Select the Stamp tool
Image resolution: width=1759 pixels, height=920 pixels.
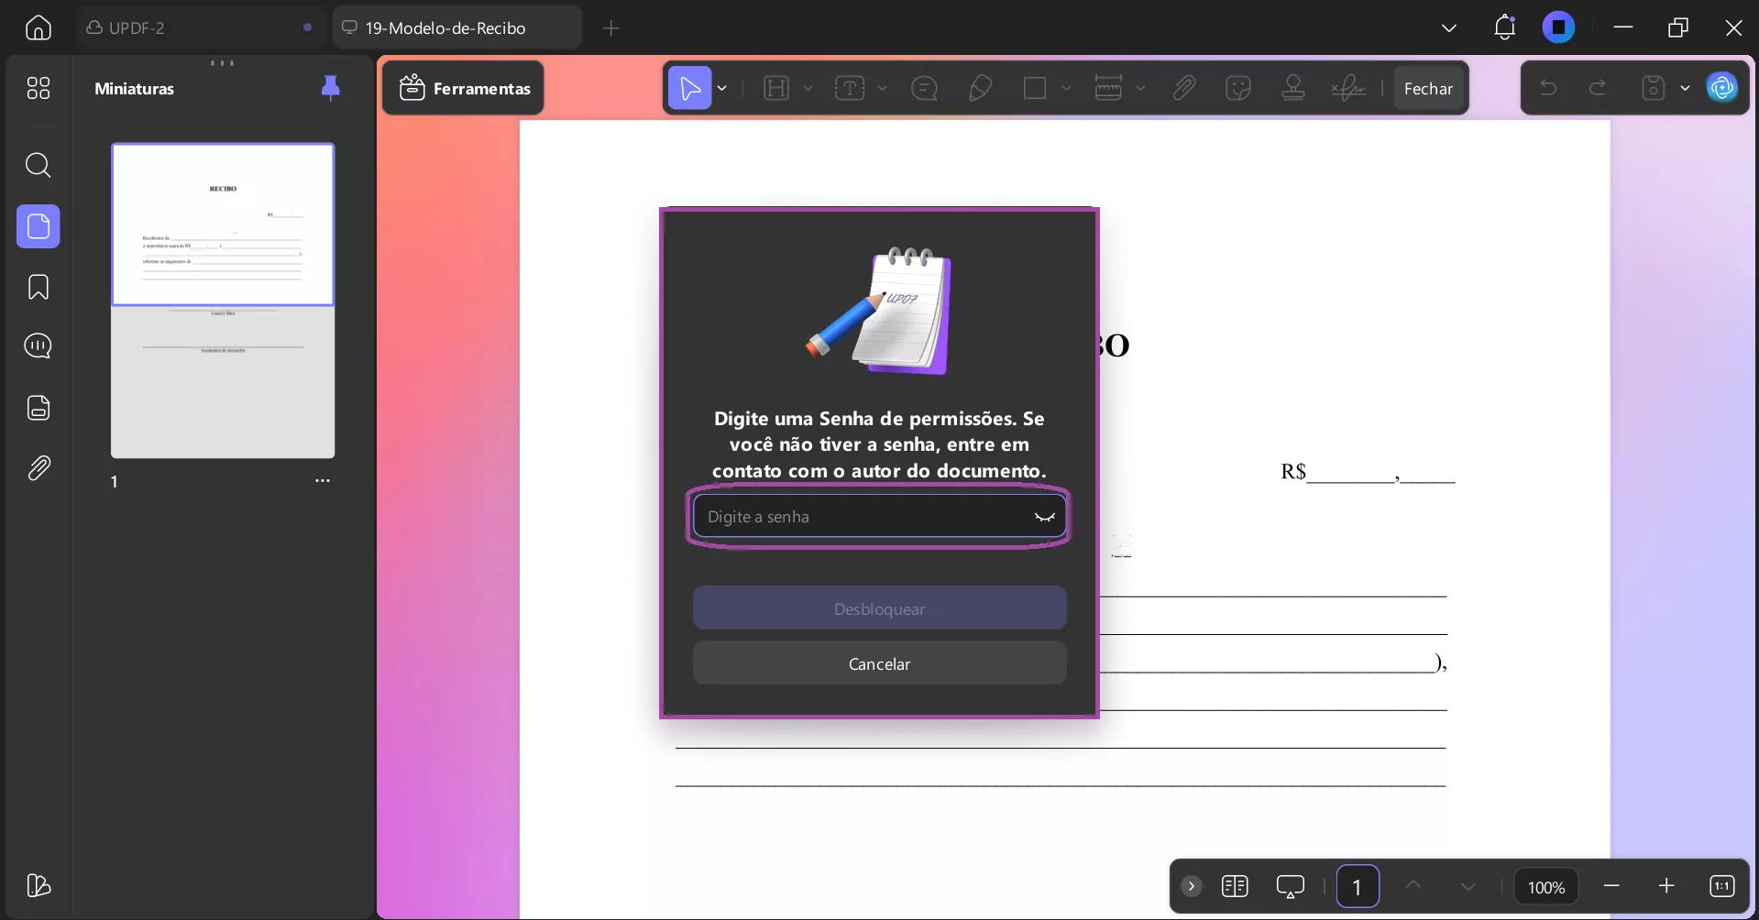coord(1293,88)
